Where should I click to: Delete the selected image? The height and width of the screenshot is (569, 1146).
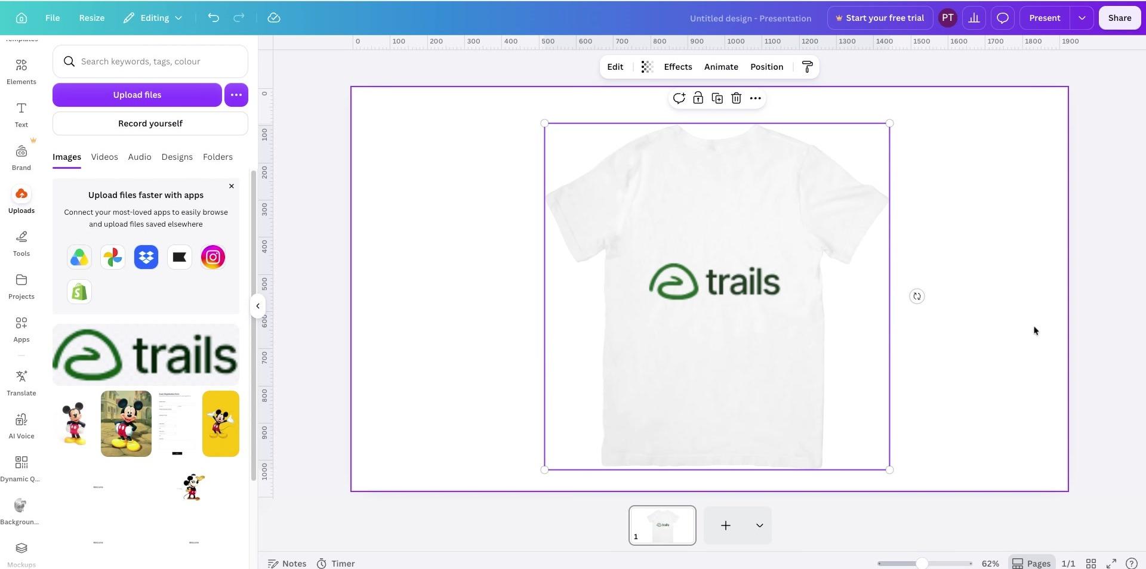(x=737, y=98)
